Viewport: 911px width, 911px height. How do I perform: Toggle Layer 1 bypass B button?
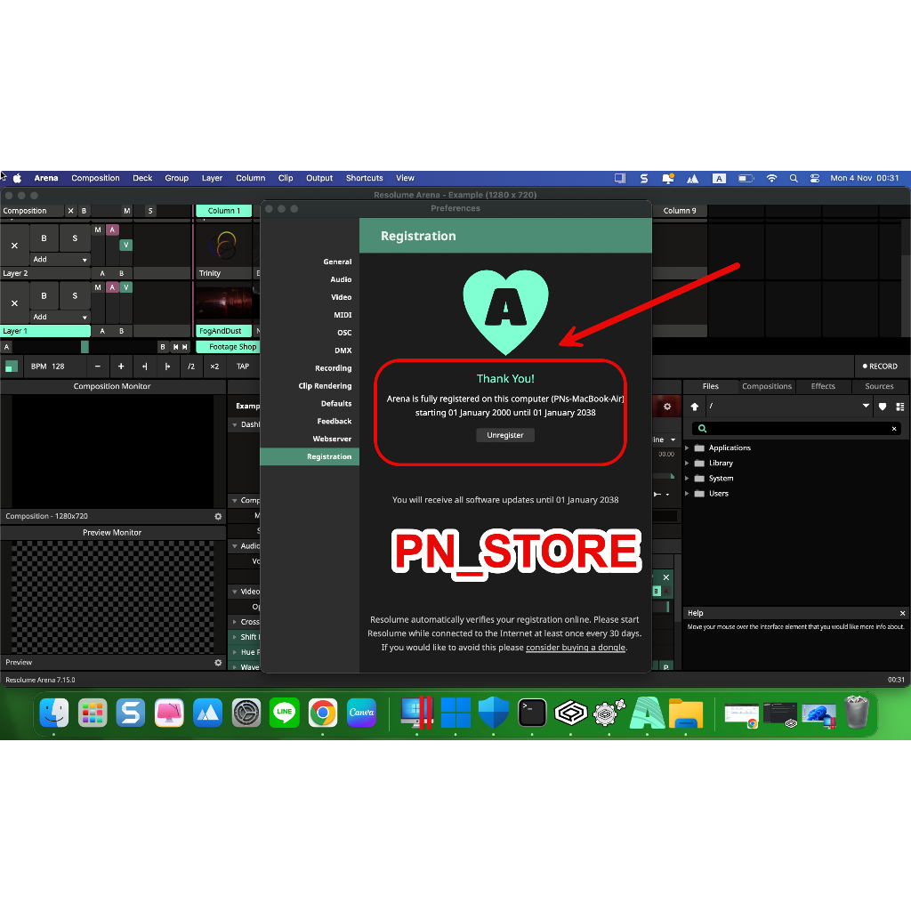(x=44, y=295)
